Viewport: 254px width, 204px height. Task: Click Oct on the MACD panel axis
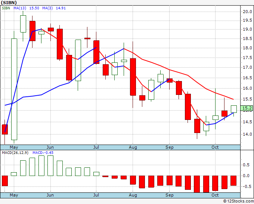pyautogui.click(x=215, y=195)
